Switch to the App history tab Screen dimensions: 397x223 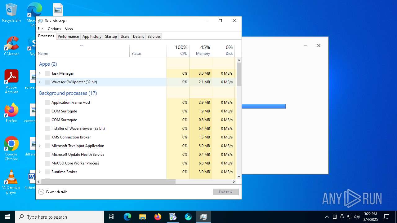pyautogui.click(x=92, y=37)
